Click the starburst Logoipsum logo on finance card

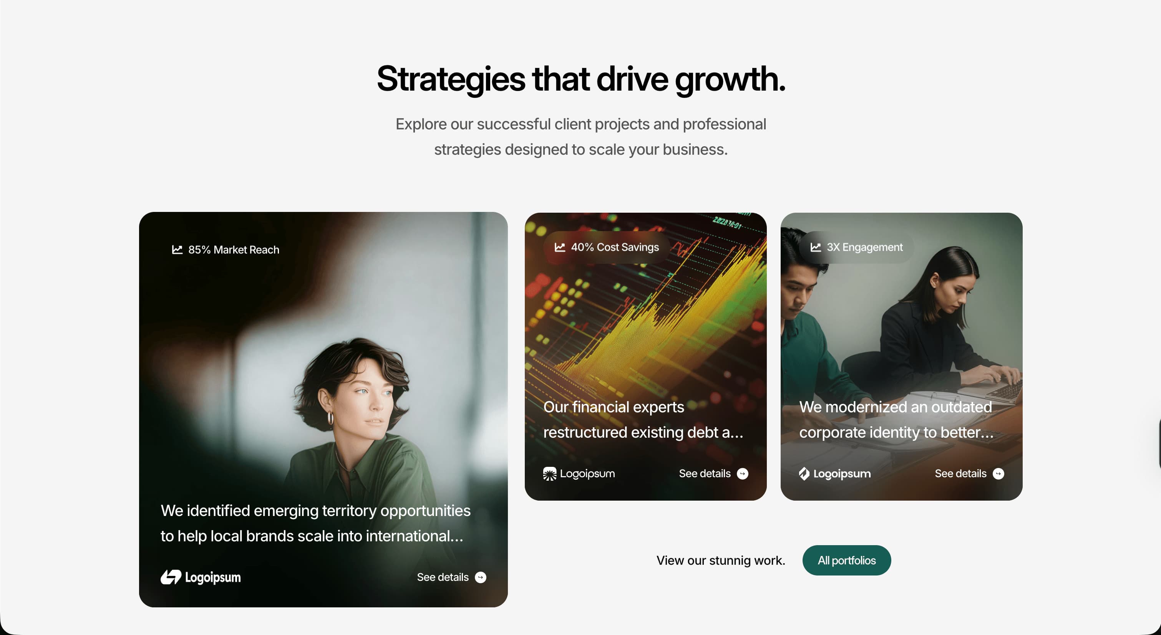[579, 474]
